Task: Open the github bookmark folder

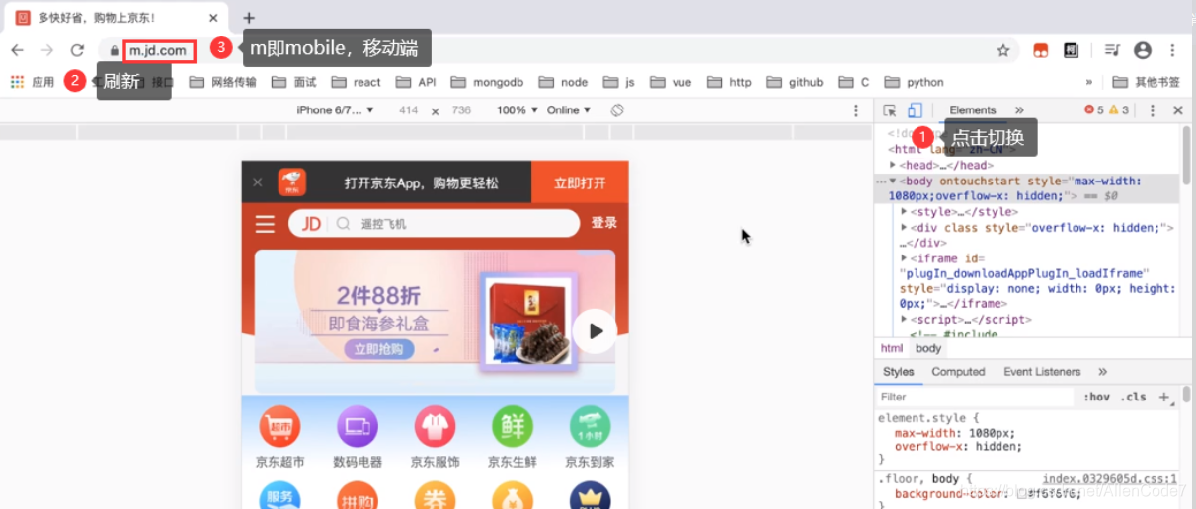Action: (x=796, y=82)
